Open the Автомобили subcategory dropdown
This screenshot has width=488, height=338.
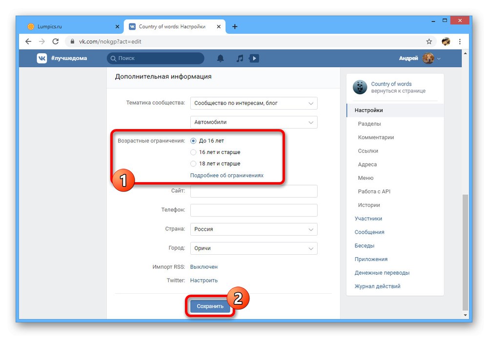coord(254,122)
